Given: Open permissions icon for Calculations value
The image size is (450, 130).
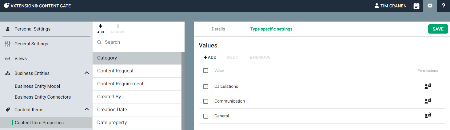Looking at the screenshot, I should (428, 87).
